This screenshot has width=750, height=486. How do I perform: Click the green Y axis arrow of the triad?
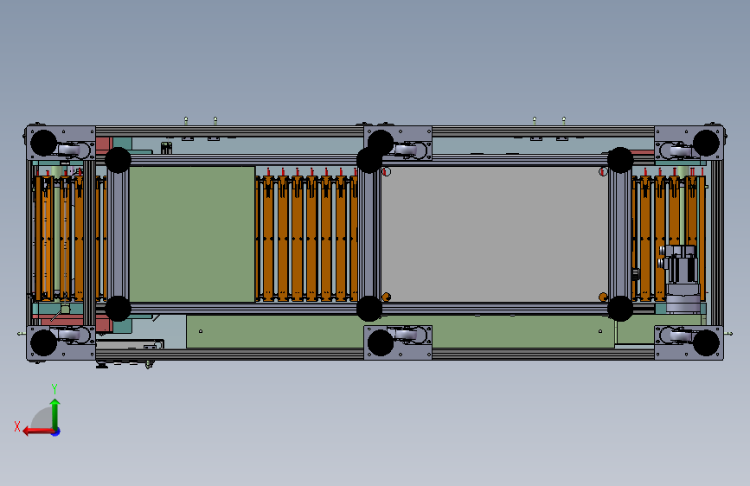[55, 413]
